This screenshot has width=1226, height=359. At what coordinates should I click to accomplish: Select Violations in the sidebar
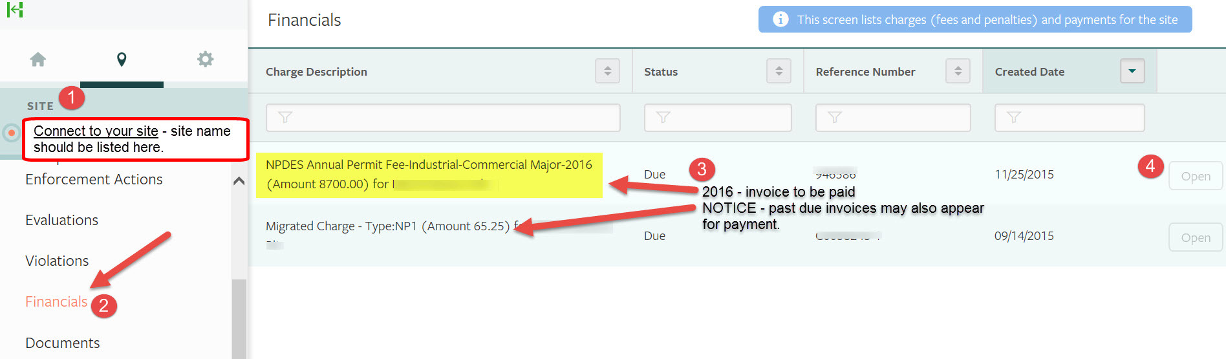(x=57, y=261)
